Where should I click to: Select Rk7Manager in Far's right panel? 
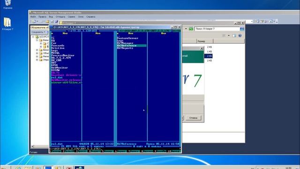tap(125, 43)
